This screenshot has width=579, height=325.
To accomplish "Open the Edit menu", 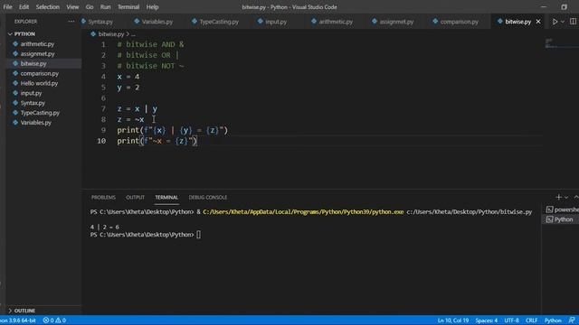I will click(24, 7).
